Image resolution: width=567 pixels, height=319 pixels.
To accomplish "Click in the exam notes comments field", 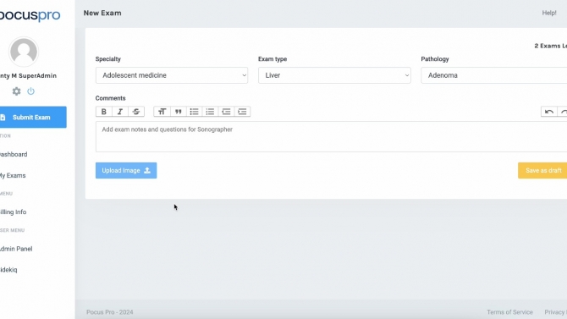I will point(331,137).
